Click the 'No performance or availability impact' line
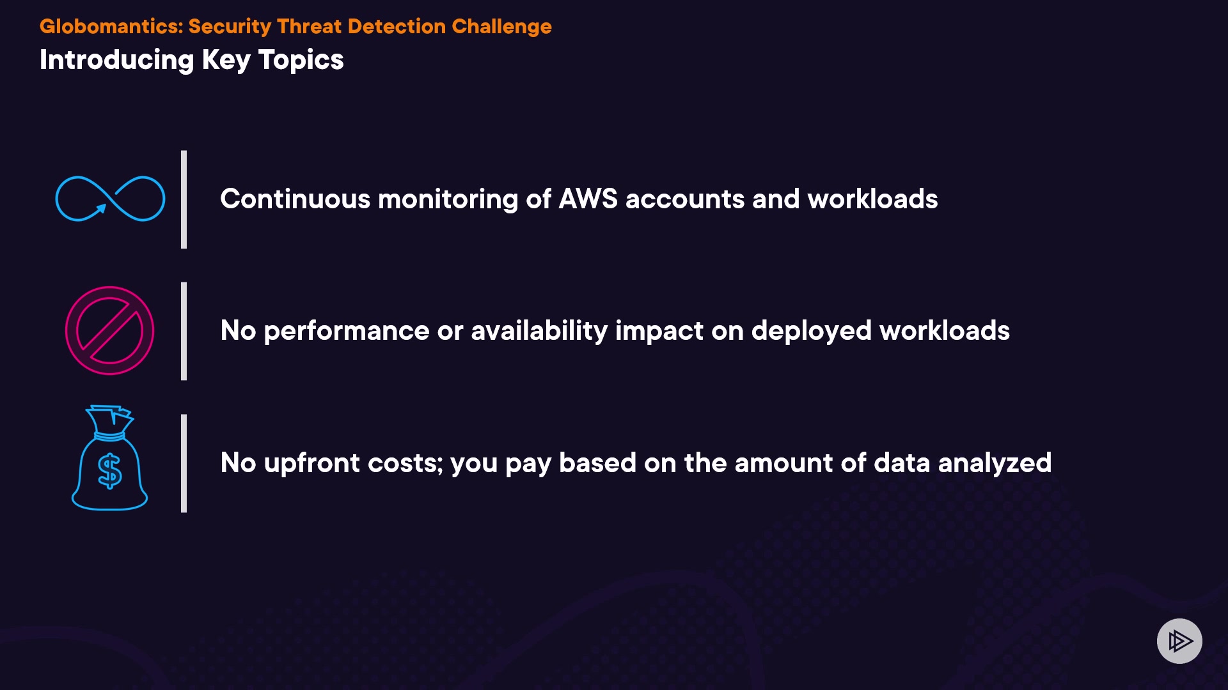Image resolution: width=1228 pixels, height=690 pixels. (614, 331)
